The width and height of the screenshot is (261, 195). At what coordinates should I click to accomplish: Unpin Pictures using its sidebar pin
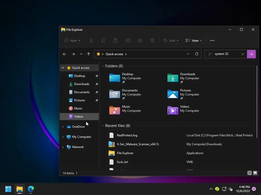coord(97,100)
